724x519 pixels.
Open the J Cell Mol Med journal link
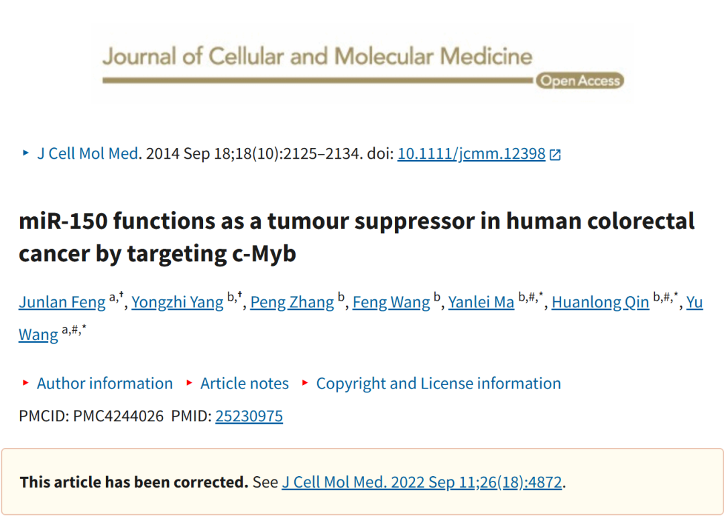[x=88, y=153]
